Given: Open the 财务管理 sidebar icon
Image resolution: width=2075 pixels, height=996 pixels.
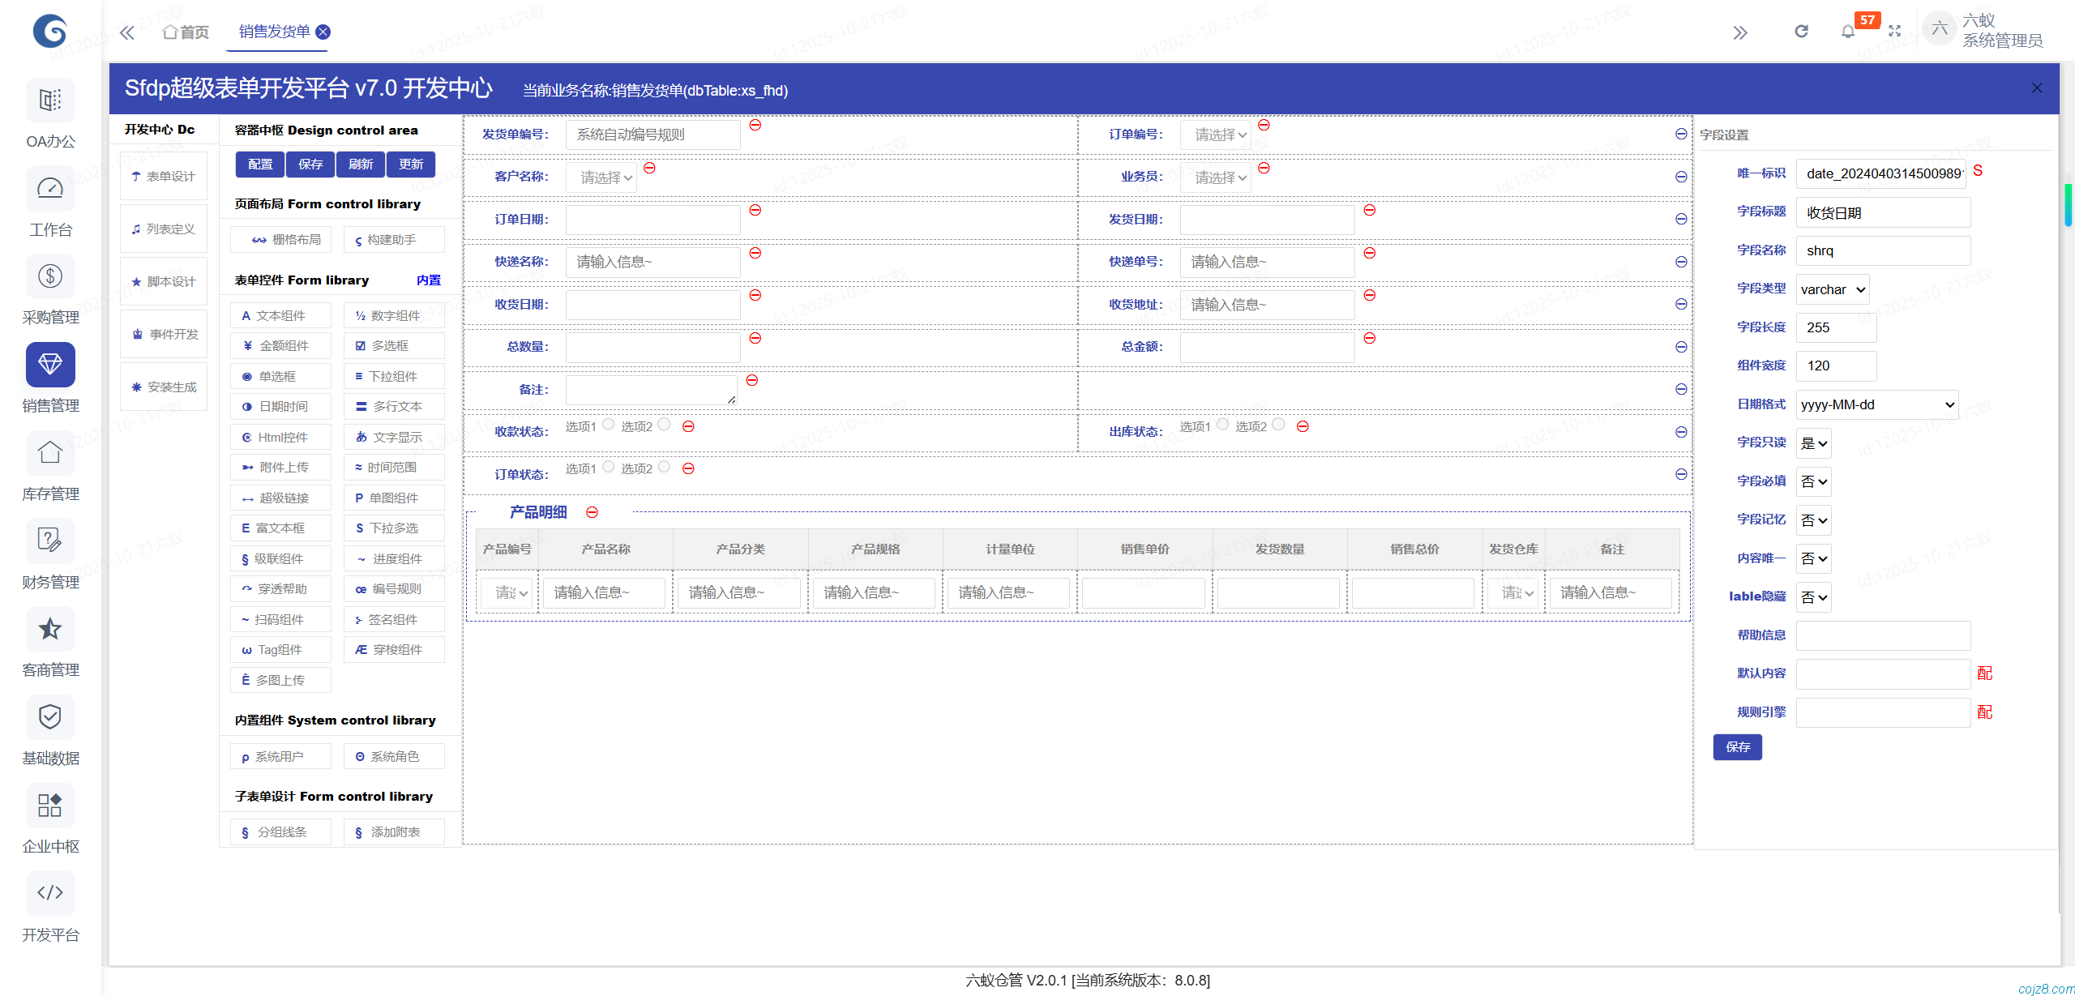Looking at the screenshot, I should (x=50, y=541).
